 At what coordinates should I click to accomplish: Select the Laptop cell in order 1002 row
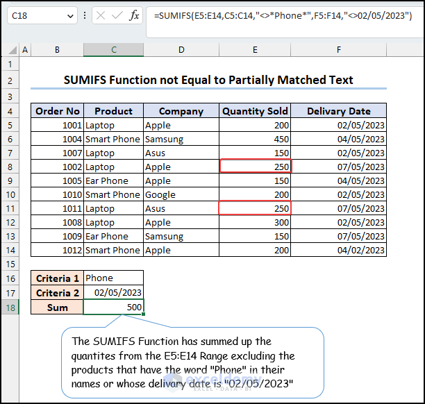click(x=114, y=167)
